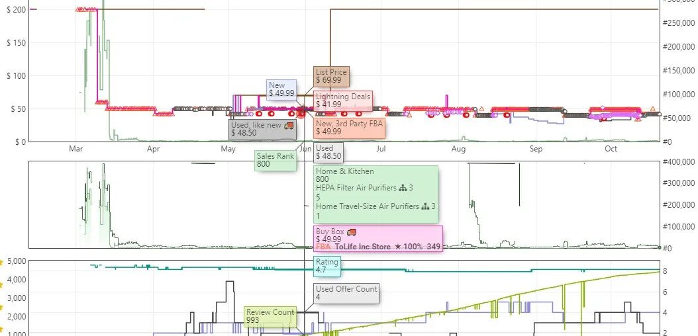Click the 4,000 review count axis label
The height and width of the screenshot is (336, 698).
pyautogui.click(x=17, y=279)
